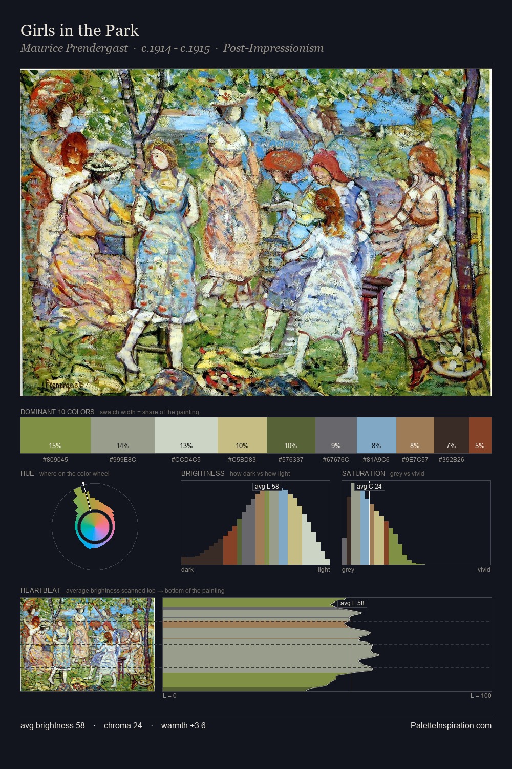Viewport: 512px width, 769px height.
Task: Open the PaletteInspiration.com link
Action: click(x=451, y=725)
